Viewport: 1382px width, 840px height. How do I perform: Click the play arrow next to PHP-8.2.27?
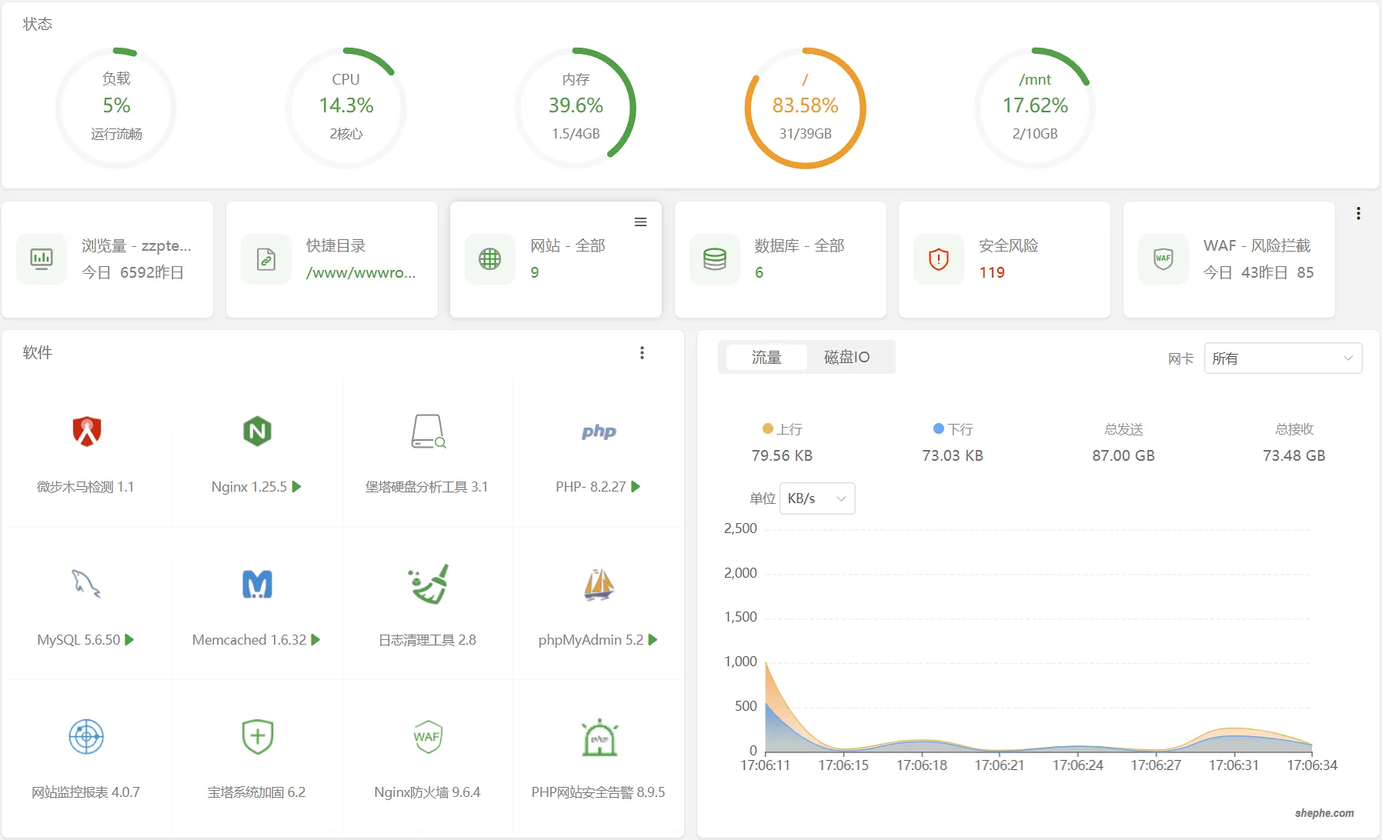[636, 487]
